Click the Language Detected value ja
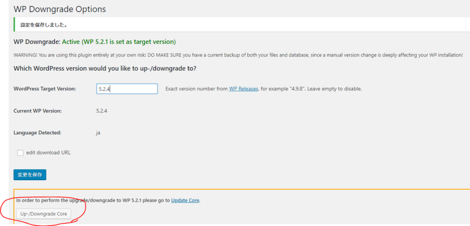Image resolution: width=470 pixels, height=226 pixels. (x=98, y=132)
